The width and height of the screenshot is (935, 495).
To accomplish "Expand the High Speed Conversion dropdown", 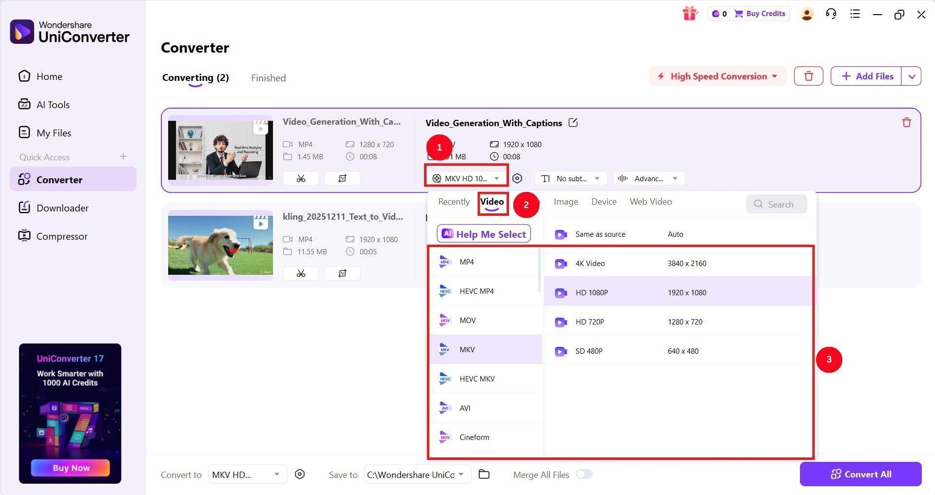I will tap(717, 76).
